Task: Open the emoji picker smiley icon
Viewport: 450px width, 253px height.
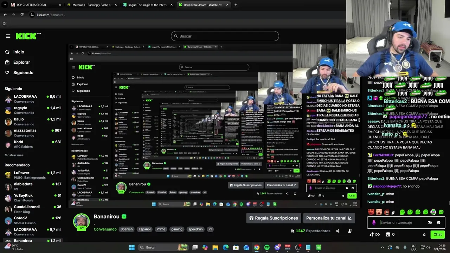Action: click(x=439, y=222)
